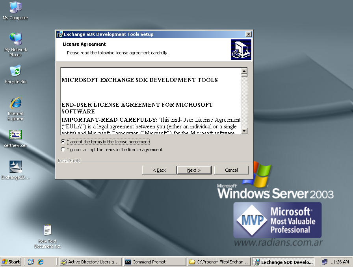
Task: Switch to Program Files folder taskbar window
Action: [x=219, y=262]
